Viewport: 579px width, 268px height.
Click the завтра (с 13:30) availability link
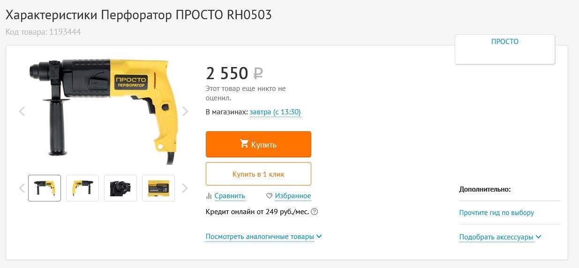pyautogui.click(x=275, y=112)
